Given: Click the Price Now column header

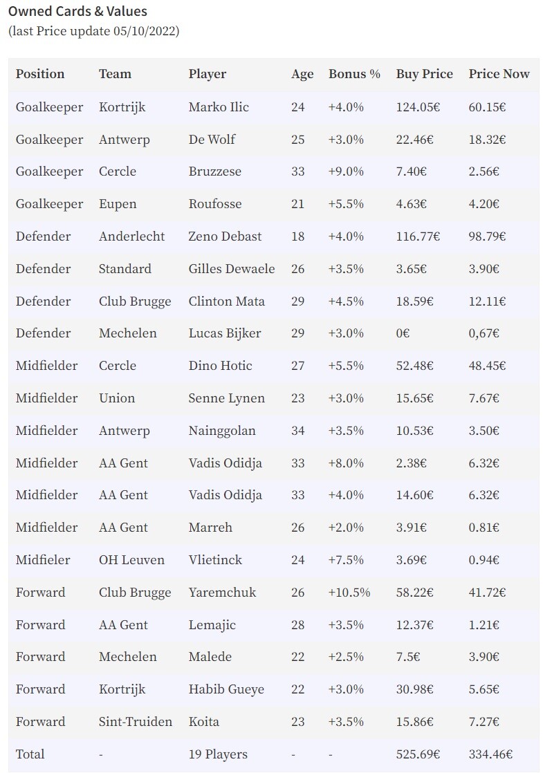Looking at the screenshot, I should click(x=499, y=74).
